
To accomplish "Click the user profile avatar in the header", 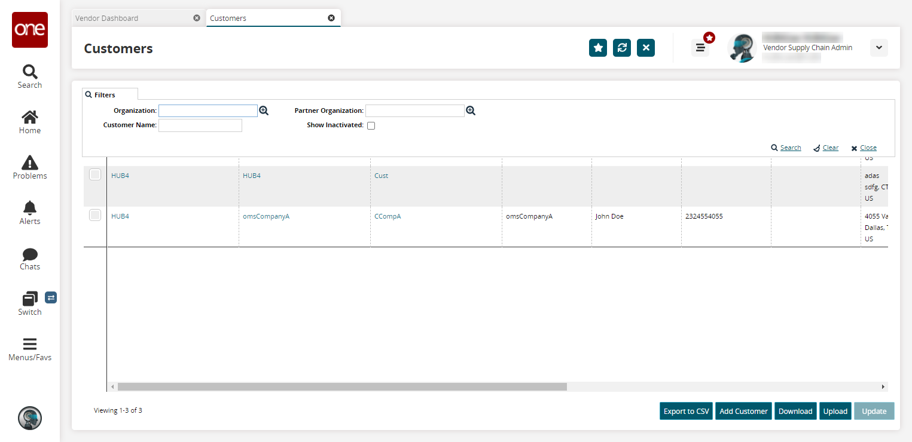I will point(742,48).
